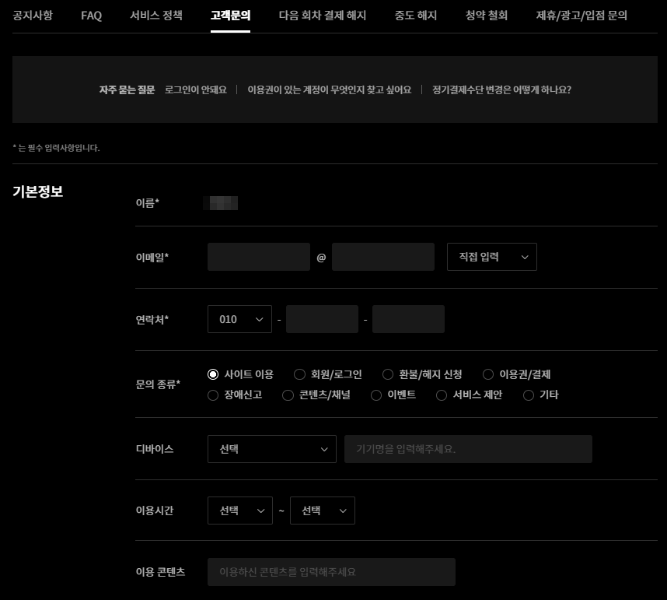Open the FAQ tab
Image resolution: width=667 pixels, height=600 pixels.
pos(91,16)
